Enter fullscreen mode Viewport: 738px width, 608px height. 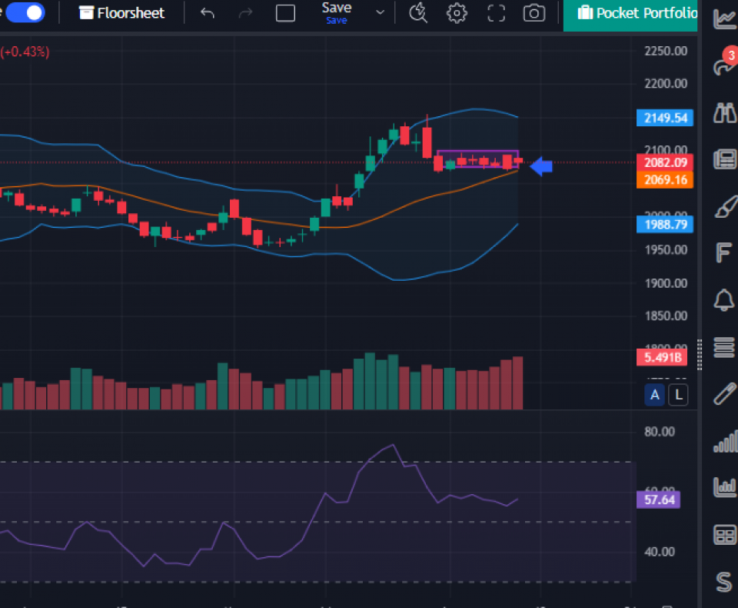click(x=497, y=13)
